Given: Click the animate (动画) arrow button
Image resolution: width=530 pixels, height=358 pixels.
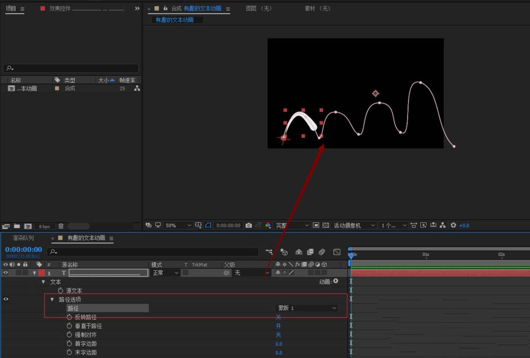Looking at the screenshot, I should coord(335,282).
